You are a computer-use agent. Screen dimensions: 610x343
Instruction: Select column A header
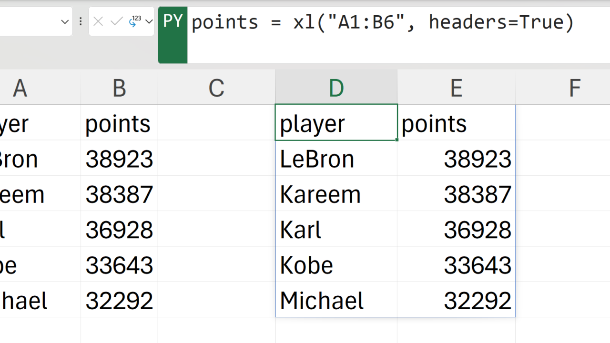coord(20,88)
